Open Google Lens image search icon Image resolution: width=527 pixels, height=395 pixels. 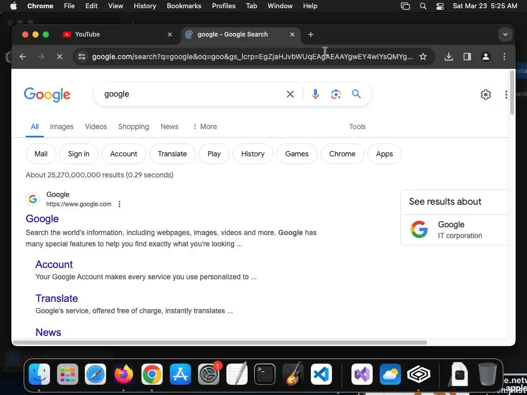tap(336, 95)
